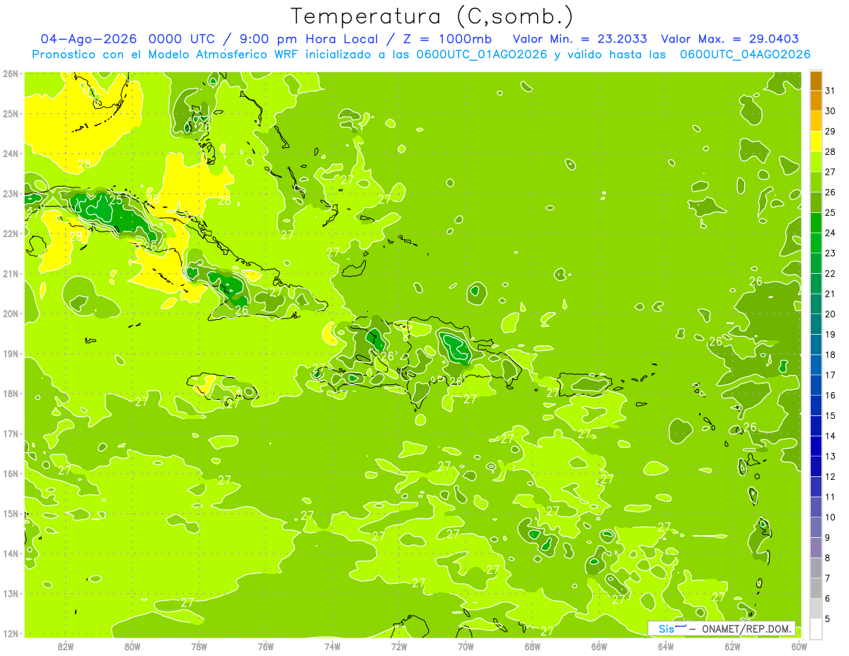
Task: Click the yellow legend swatch between 28 and 29
Action: (x=816, y=141)
